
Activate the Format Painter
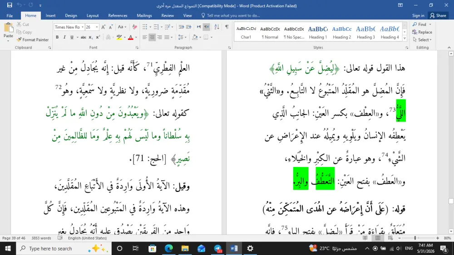[32, 39]
